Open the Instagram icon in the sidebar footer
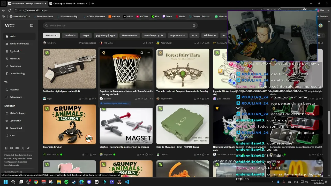The width and height of the screenshot is (331, 186). coord(11,148)
